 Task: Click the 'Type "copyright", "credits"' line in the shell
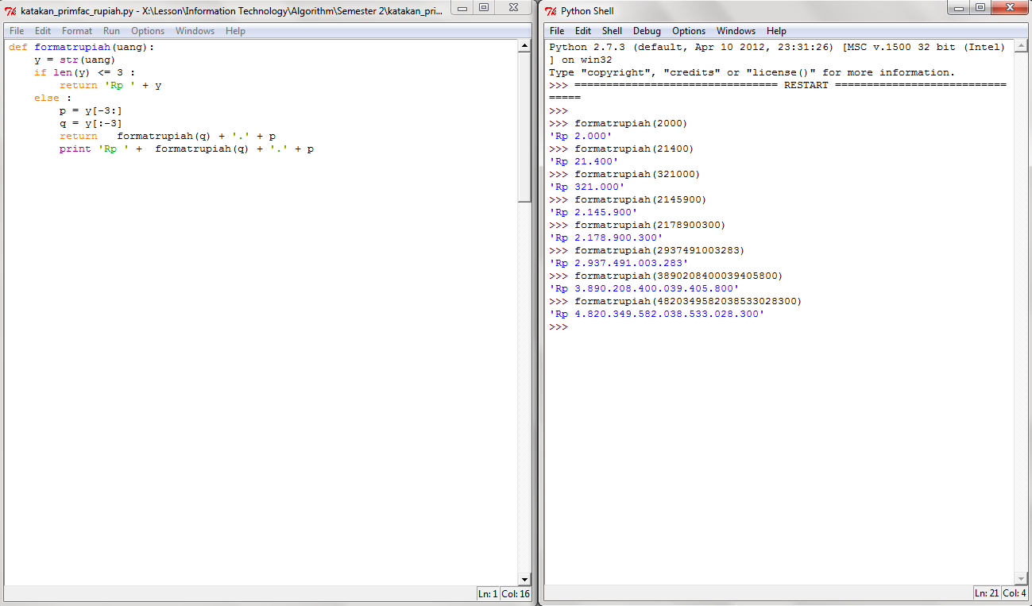pyautogui.click(x=752, y=72)
